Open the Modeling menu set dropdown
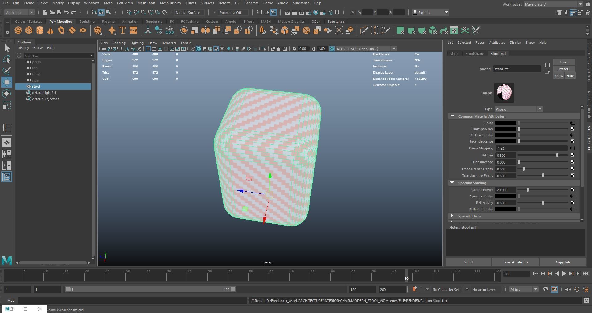Screen dimensions: 592x313 19,12
